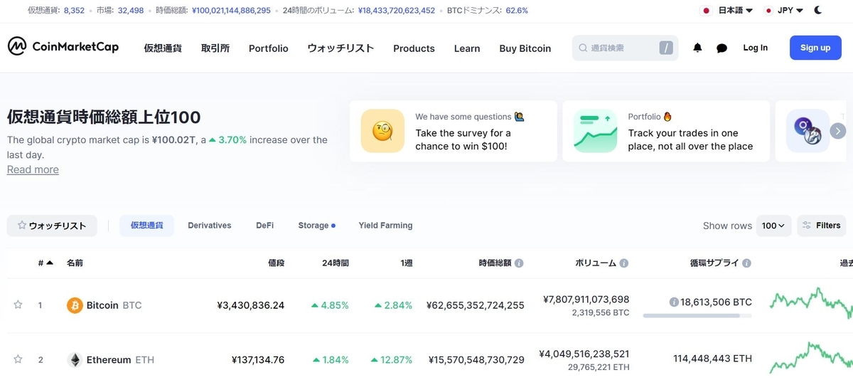
Task: Click Bitcoin market cap ¥62,655,352,724,255
Action: 476,305
